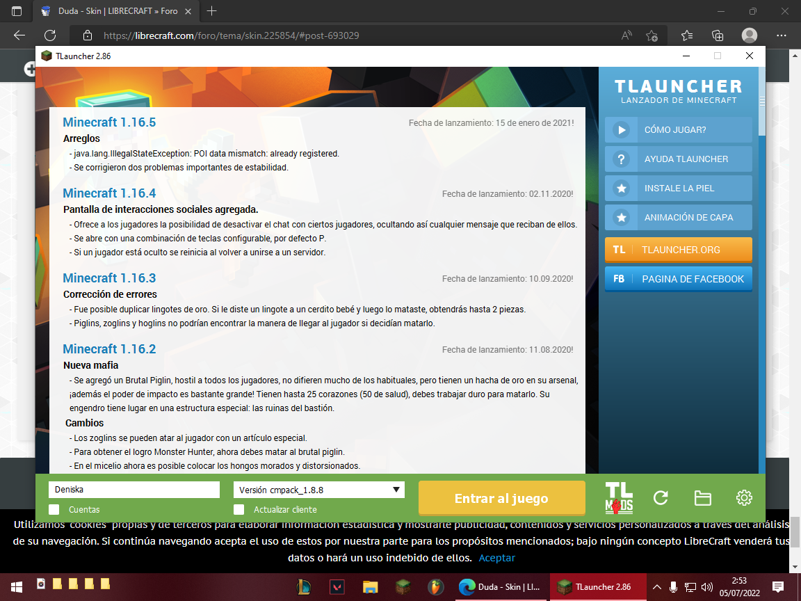Open File Explorer from the taskbar

[371, 586]
